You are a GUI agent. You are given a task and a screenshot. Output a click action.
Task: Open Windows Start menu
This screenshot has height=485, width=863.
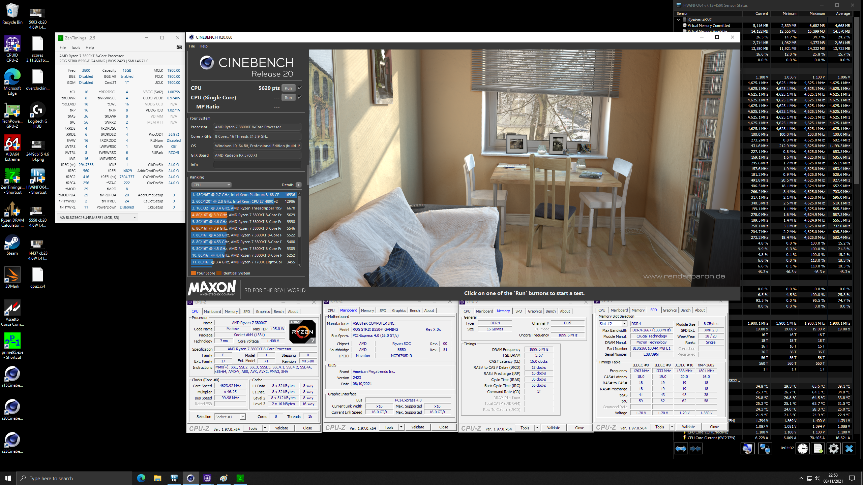click(x=8, y=478)
